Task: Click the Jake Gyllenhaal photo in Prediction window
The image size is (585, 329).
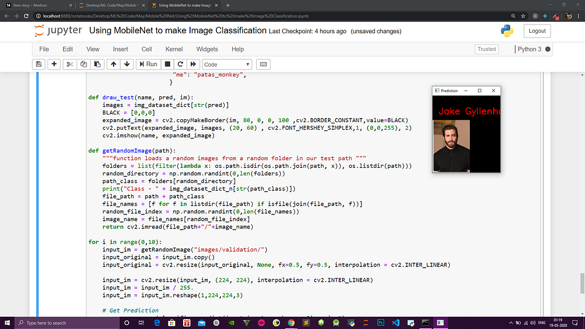Action: pos(452,146)
